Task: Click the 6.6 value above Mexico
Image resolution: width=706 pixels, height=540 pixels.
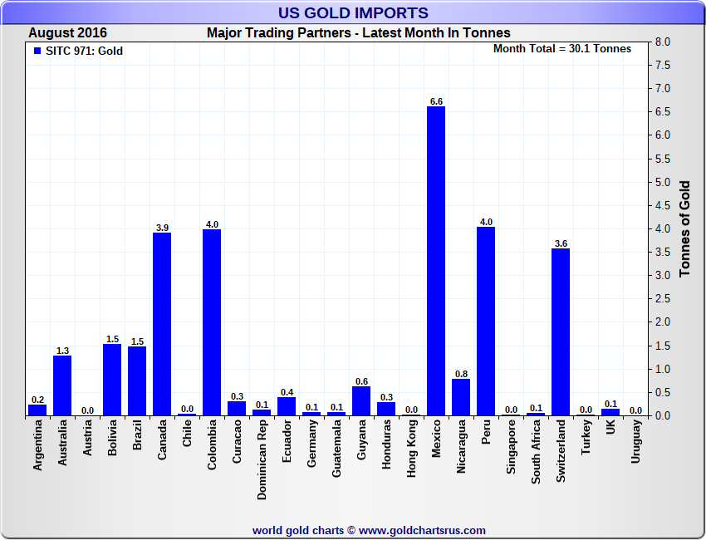Action: click(x=436, y=102)
